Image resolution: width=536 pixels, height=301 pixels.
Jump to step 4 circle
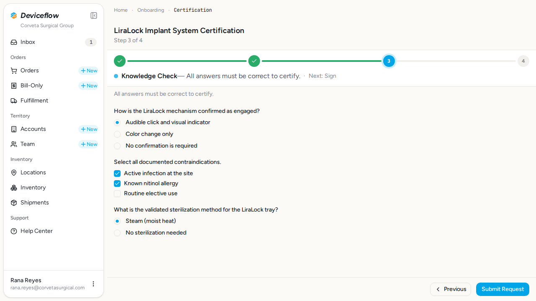[x=523, y=61]
